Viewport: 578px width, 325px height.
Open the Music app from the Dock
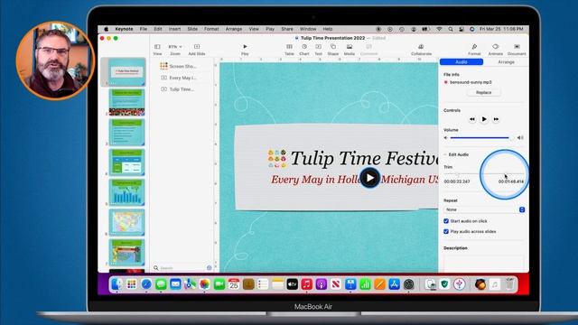pos(307,284)
